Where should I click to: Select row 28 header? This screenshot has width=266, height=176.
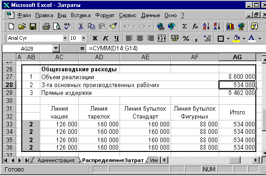(9, 85)
